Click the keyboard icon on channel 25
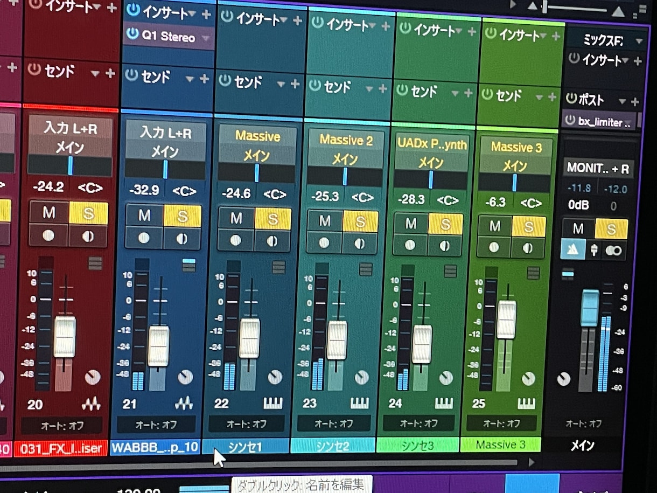657x493 pixels. coord(526,403)
